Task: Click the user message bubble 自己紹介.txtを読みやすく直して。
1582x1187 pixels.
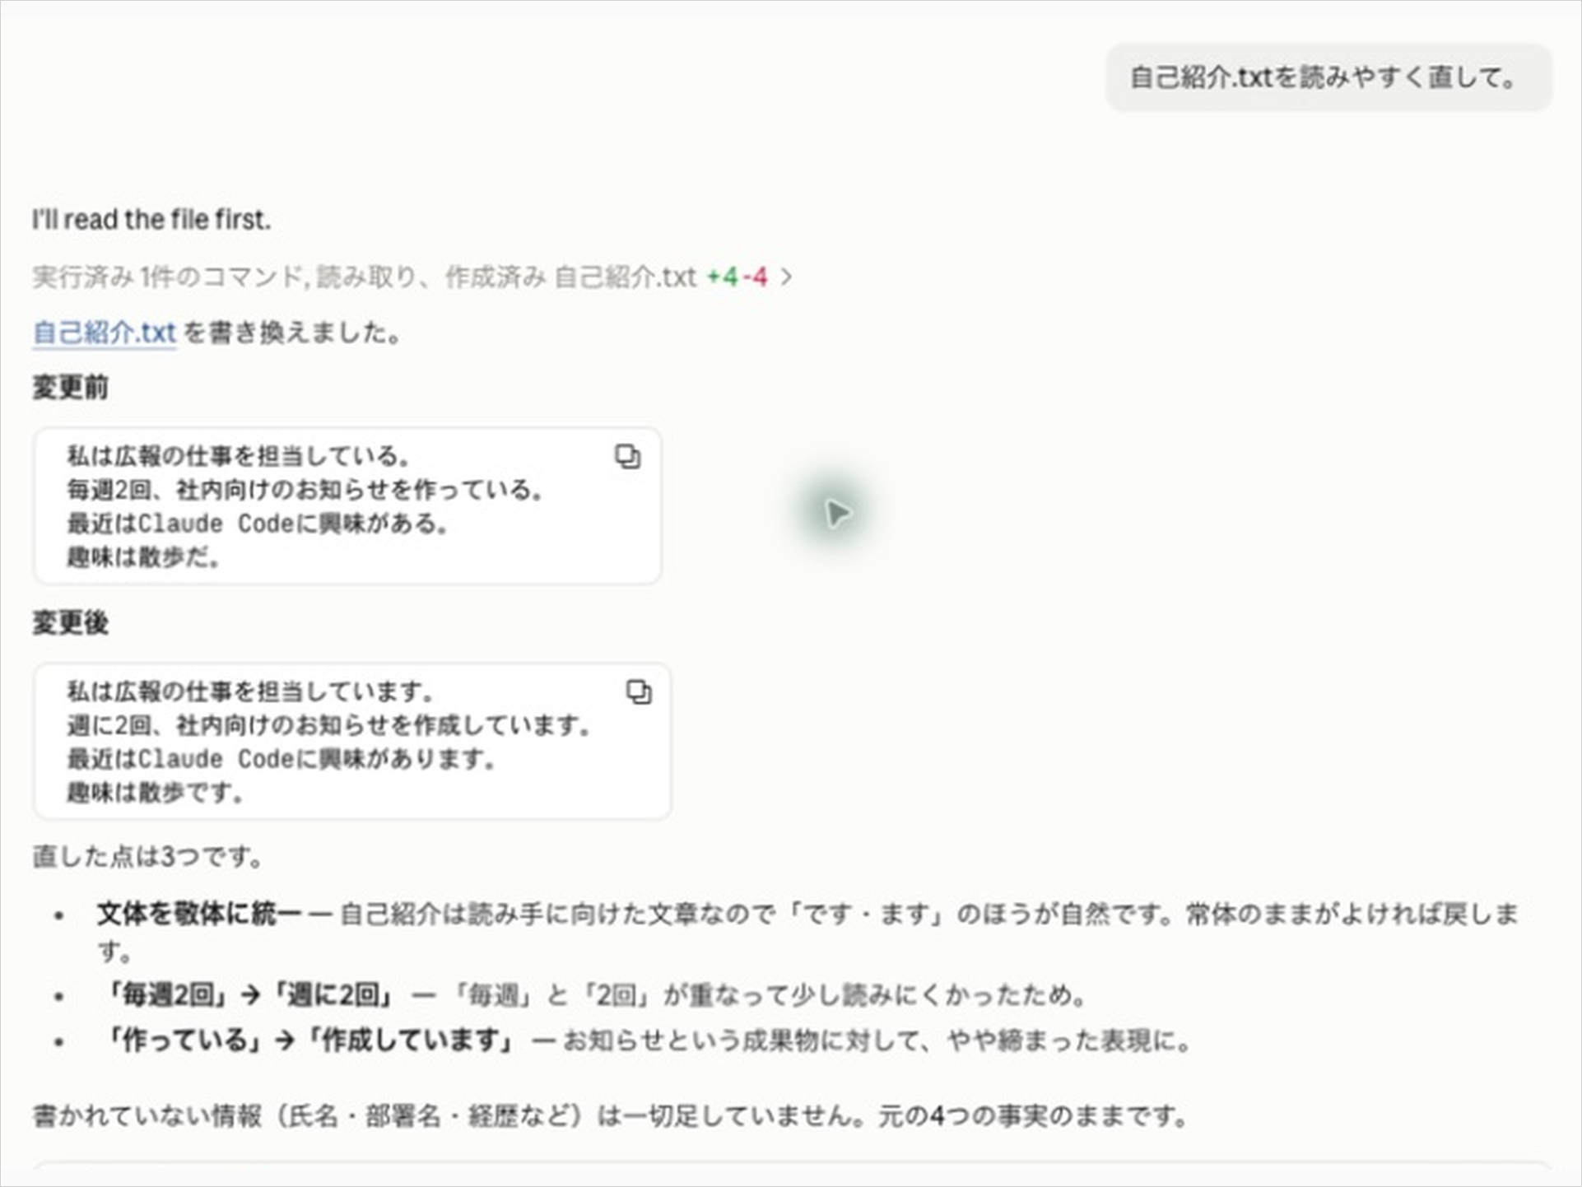Action: (x=1328, y=78)
